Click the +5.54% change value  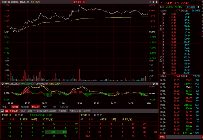(x=185, y=3)
